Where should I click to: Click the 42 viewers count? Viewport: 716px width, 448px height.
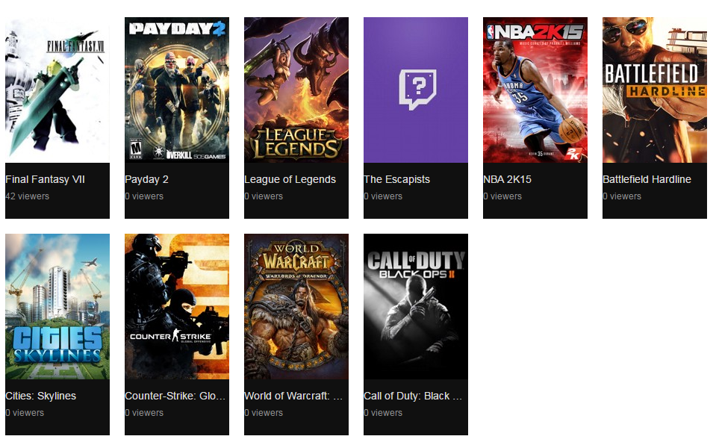pyautogui.click(x=28, y=196)
